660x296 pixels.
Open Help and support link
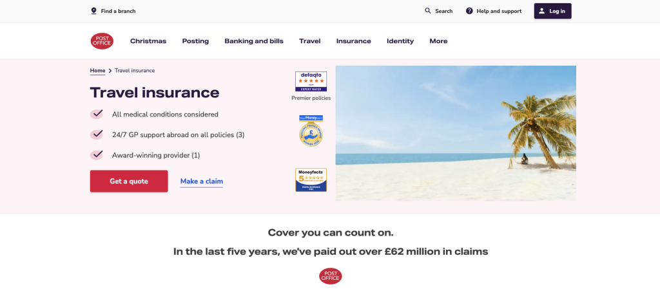(499, 12)
